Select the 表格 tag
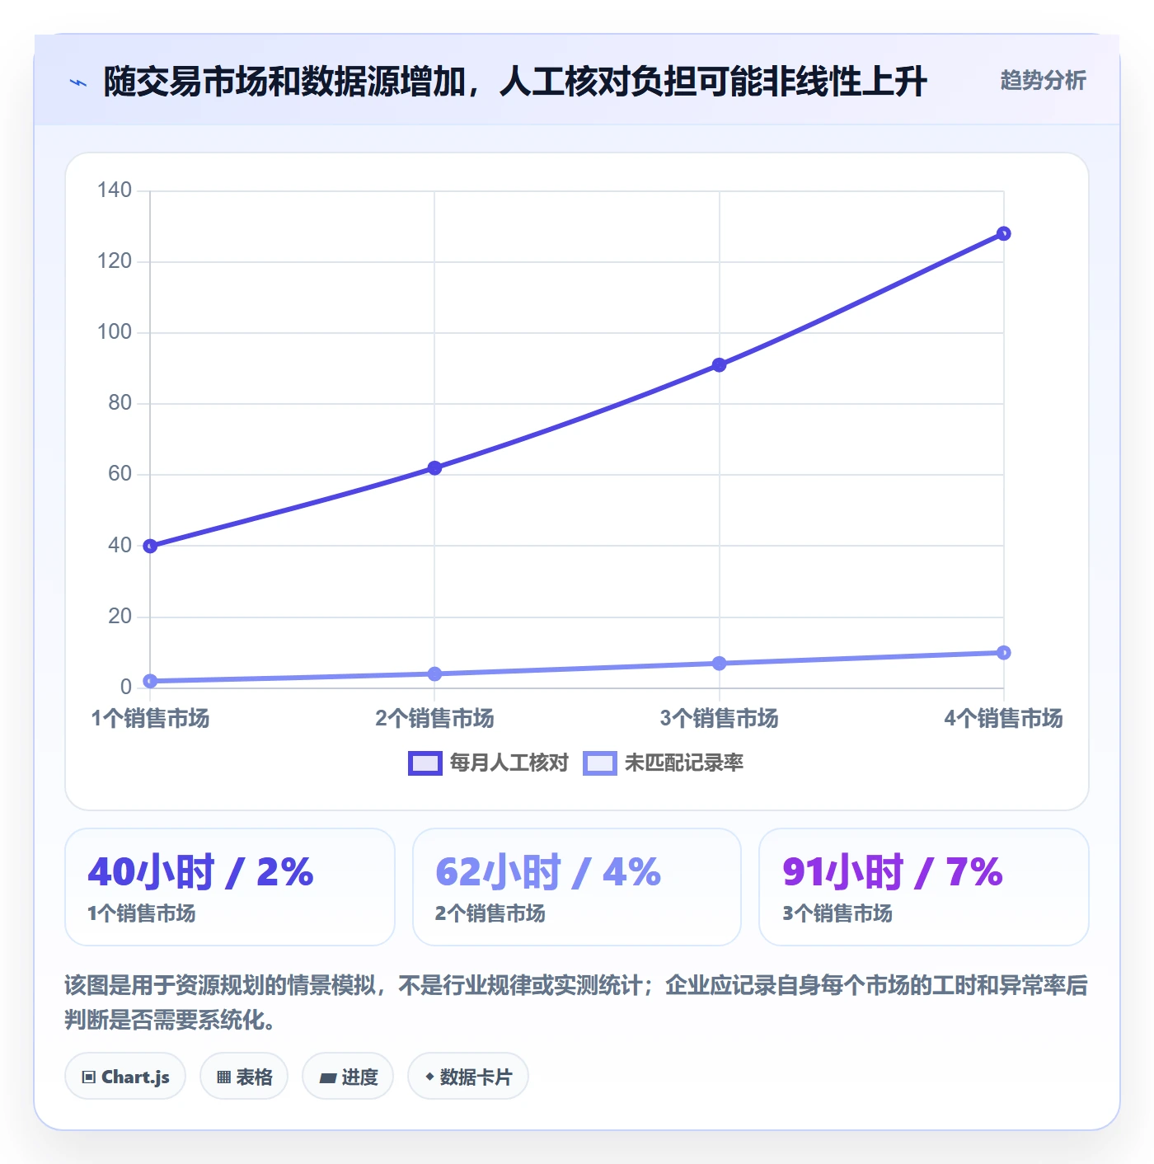 click(x=244, y=1077)
